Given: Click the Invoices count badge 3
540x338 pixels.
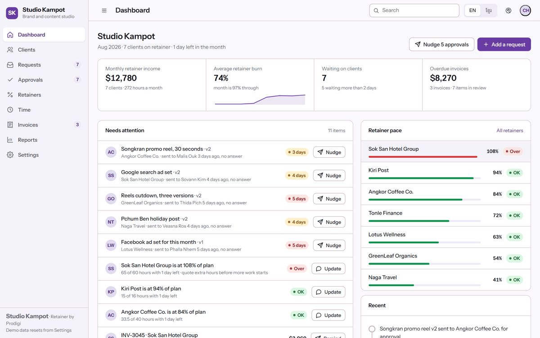Looking at the screenshot, I should [x=77, y=125].
